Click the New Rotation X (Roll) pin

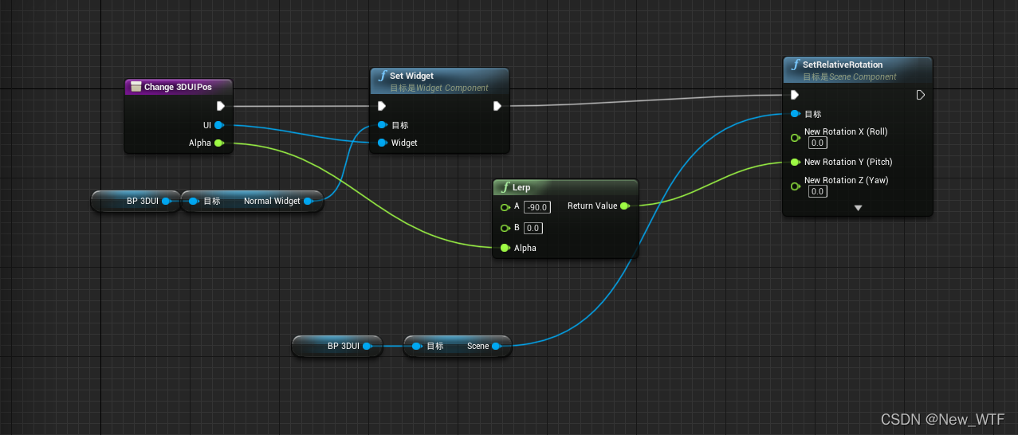coord(795,137)
